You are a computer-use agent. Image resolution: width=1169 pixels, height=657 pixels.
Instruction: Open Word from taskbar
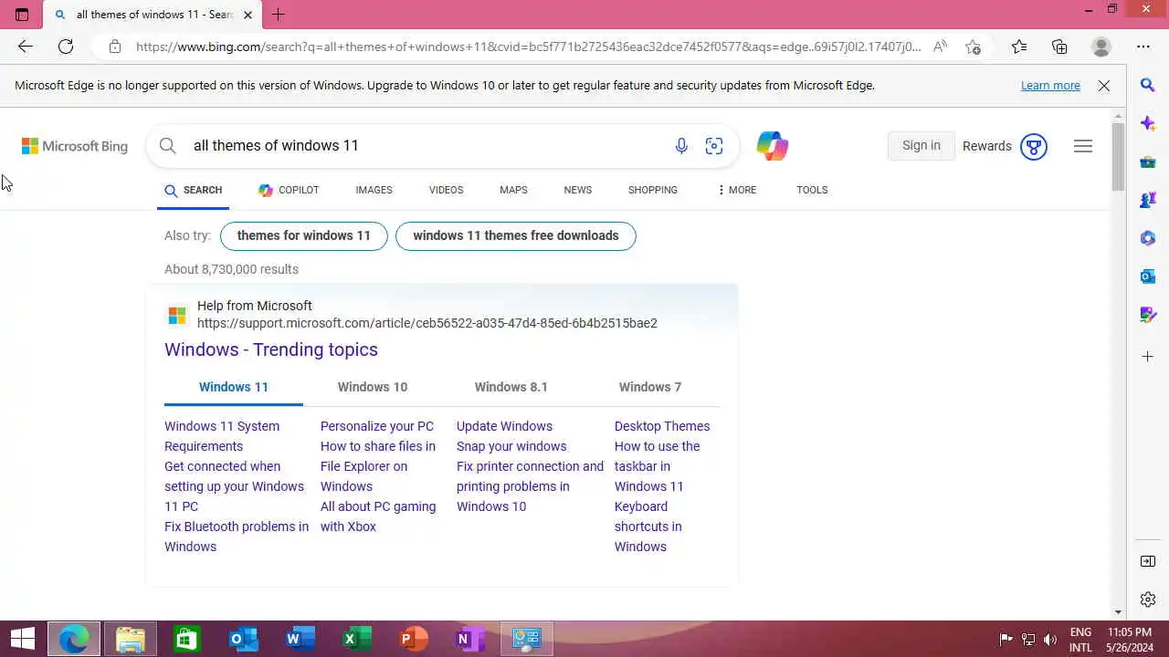click(300, 639)
